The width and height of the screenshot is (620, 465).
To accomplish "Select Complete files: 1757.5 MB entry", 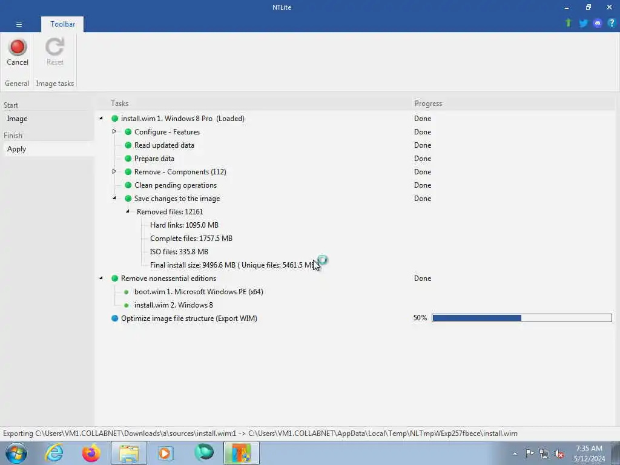I will (191, 239).
